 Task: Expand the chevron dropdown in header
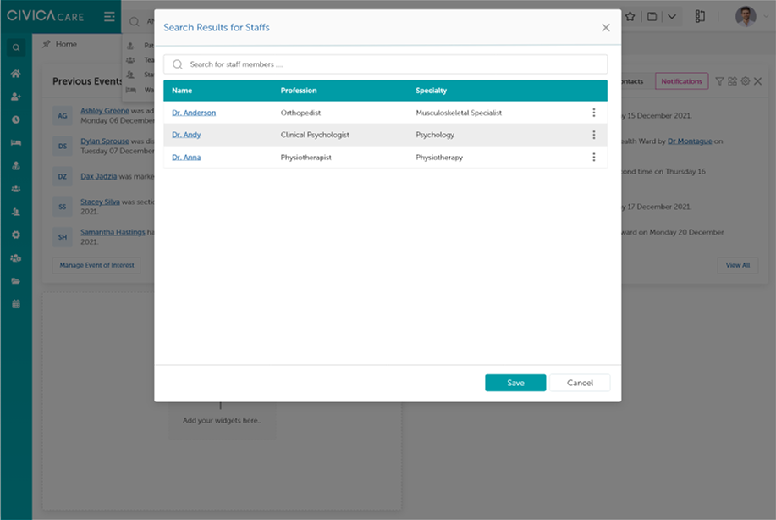pos(672,16)
